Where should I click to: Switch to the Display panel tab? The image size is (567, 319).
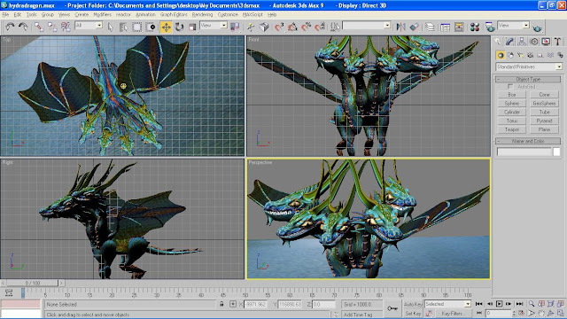546,42
